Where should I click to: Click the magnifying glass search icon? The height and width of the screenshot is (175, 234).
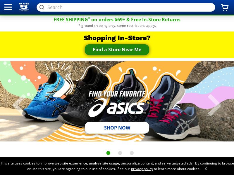coord(42,7)
